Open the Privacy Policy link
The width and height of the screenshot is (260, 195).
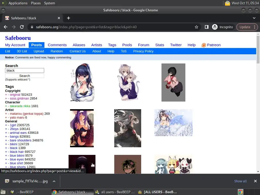tap(143, 51)
